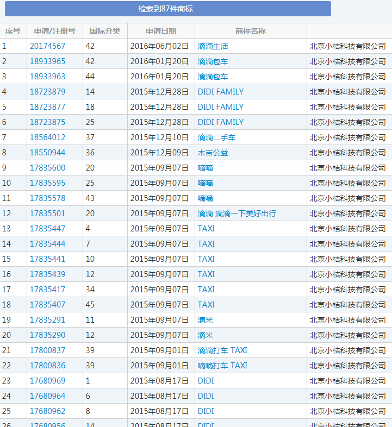Viewport: 392px width, 427px height.
Task: Open registration number 18723877
Action: pyautogui.click(x=47, y=107)
